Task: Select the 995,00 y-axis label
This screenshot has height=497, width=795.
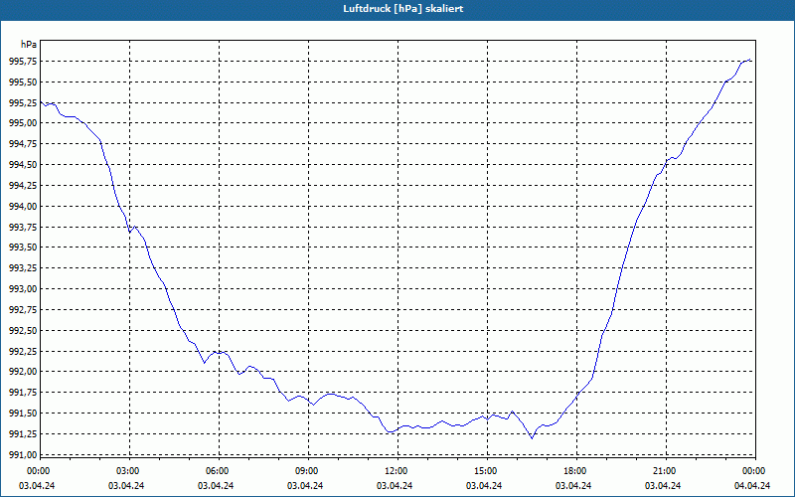Action: pos(23,123)
